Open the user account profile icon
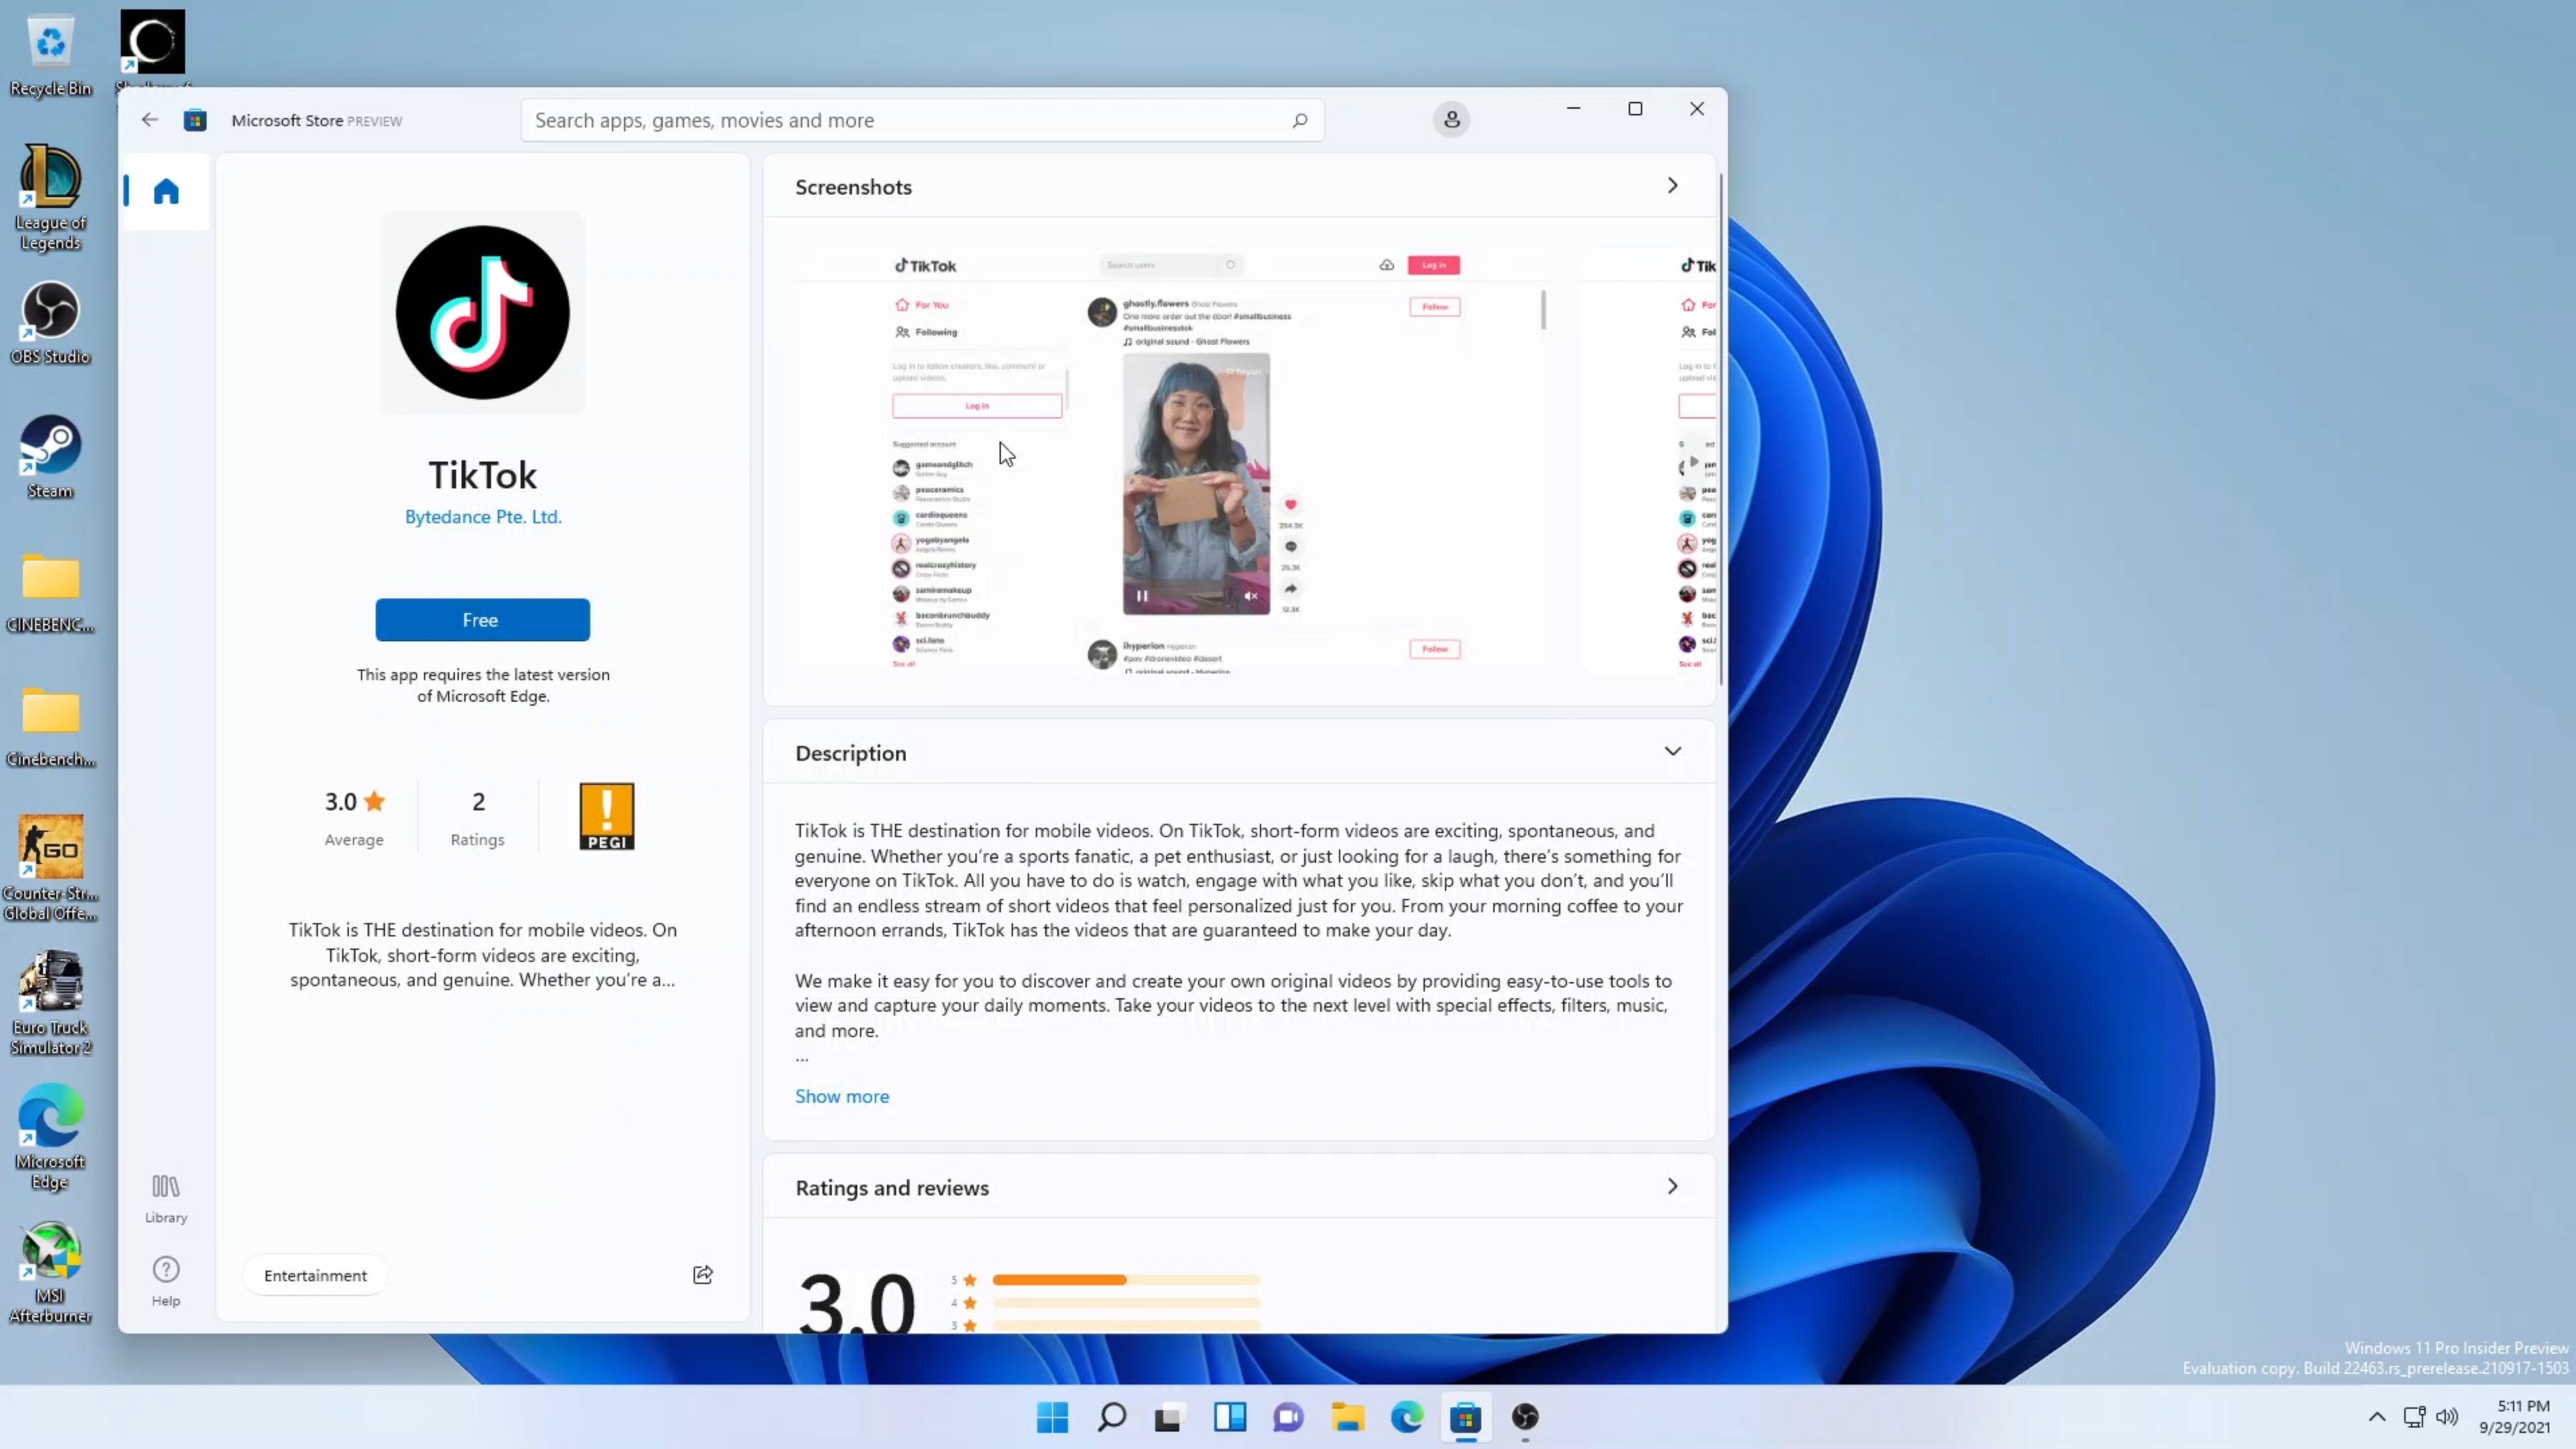Viewport: 2576px width, 1449px height. [1451, 120]
